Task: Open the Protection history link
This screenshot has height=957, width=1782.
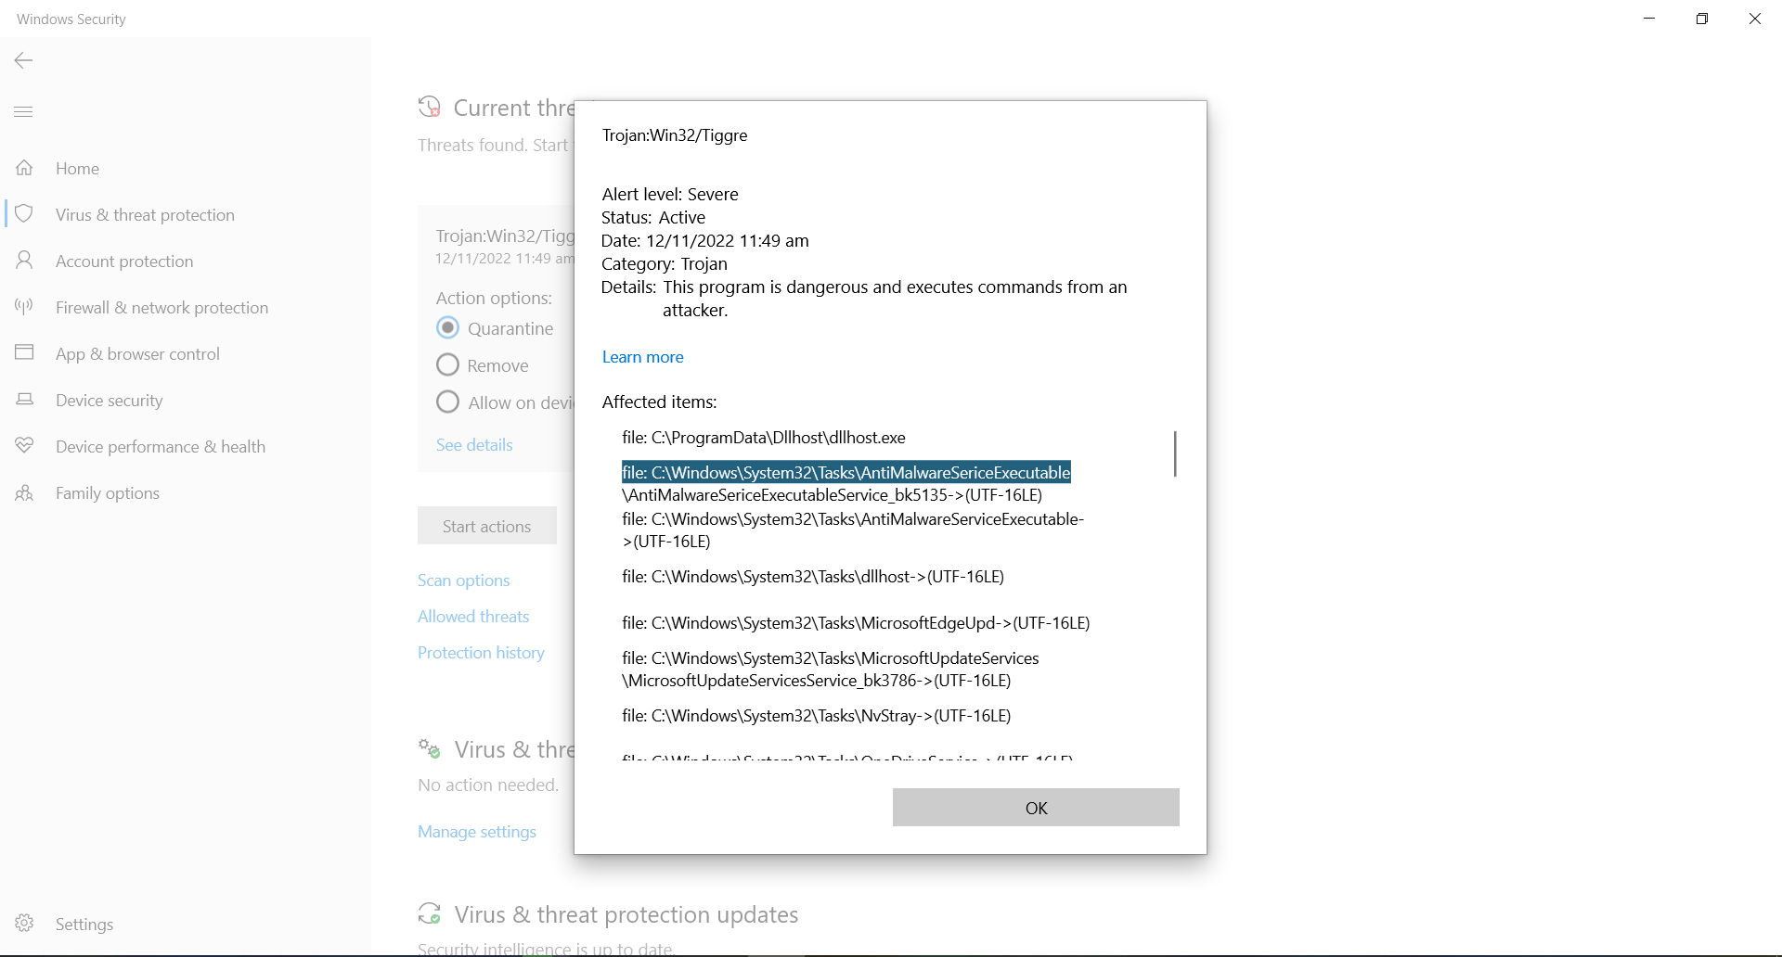Action: pos(481,653)
